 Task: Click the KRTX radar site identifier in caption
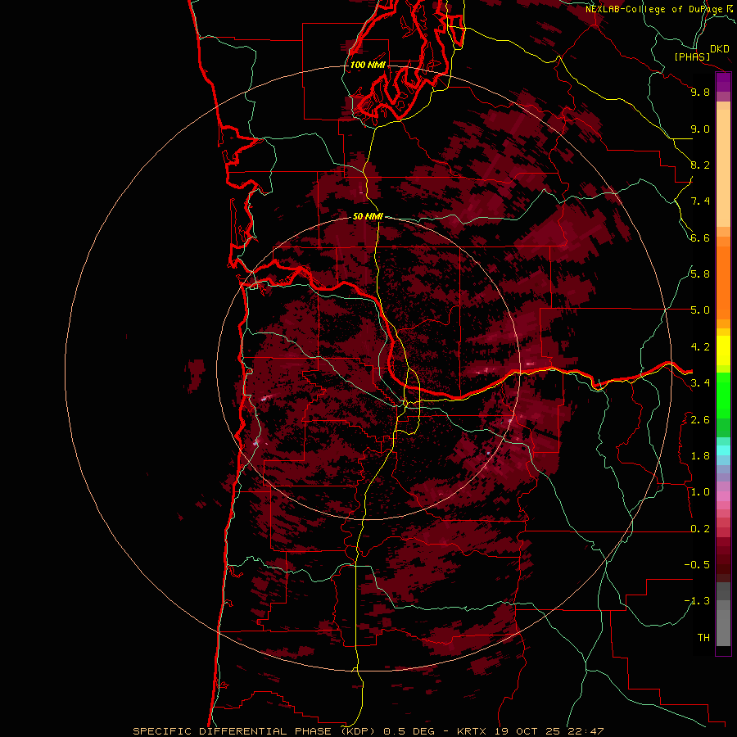coord(472,731)
